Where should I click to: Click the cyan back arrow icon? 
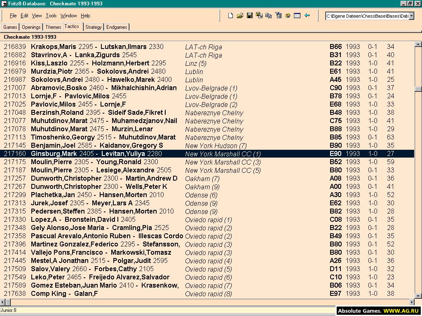tap(307, 15)
